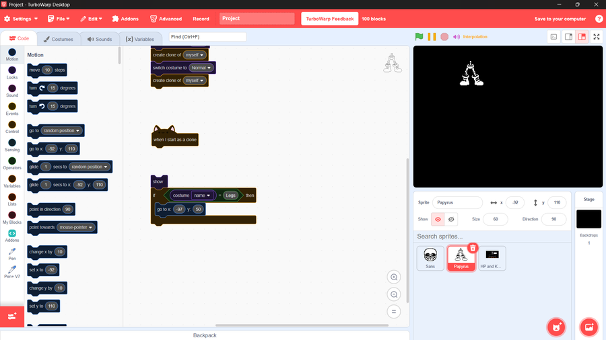Select the Addons block category
This screenshot has height=340, width=606.
(x=12, y=236)
